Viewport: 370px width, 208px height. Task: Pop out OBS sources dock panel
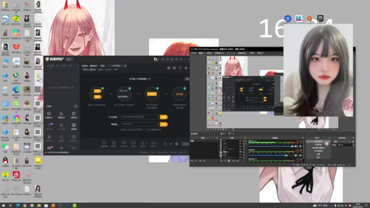(245, 138)
